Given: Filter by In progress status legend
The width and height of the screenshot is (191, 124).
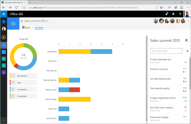Looking at the screenshot, I should pyautogui.click(x=23, y=90).
